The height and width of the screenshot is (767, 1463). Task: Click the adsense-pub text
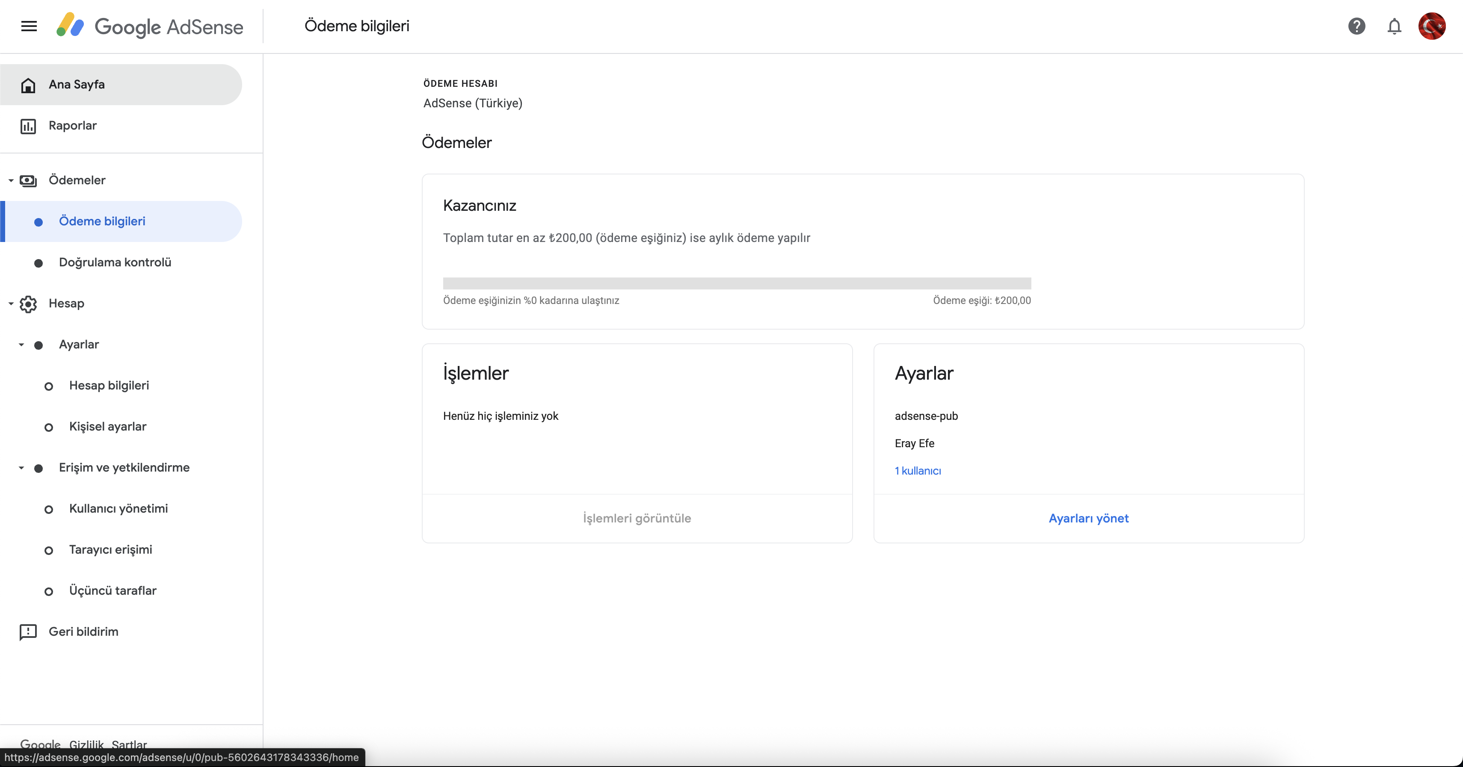[x=926, y=416]
